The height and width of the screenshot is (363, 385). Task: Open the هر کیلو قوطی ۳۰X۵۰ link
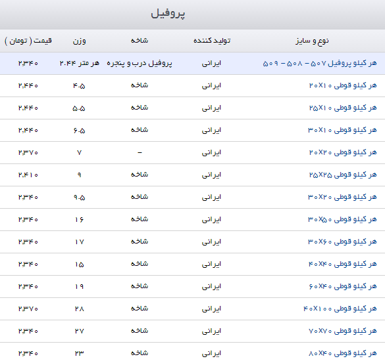[342, 219]
